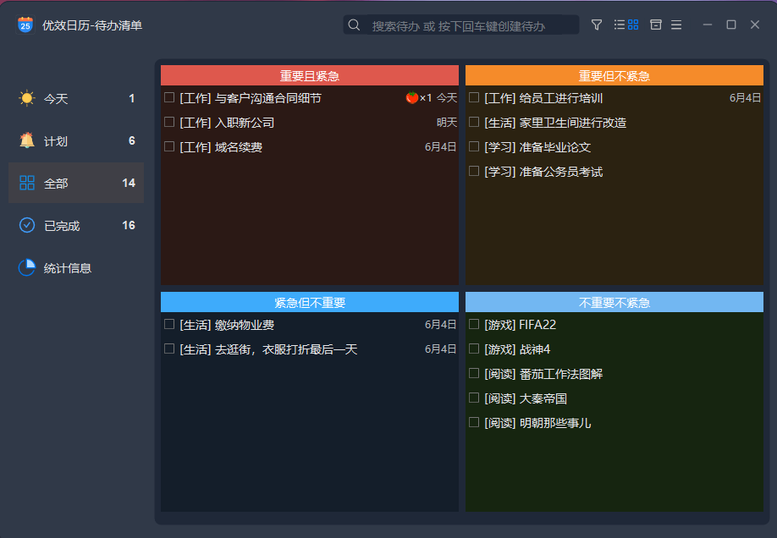
Task: Click the sun icon beside 今天
Action: (x=25, y=98)
